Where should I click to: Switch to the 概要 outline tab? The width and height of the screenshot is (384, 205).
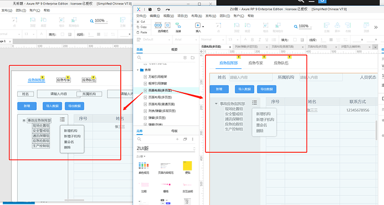(x=174, y=49)
